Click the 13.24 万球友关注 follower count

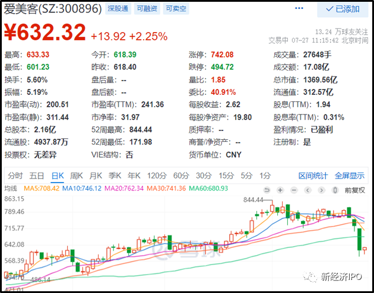pyautogui.click(x=341, y=31)
